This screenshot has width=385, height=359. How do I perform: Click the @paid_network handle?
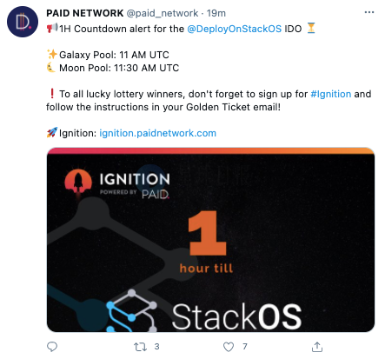point(163,13)
